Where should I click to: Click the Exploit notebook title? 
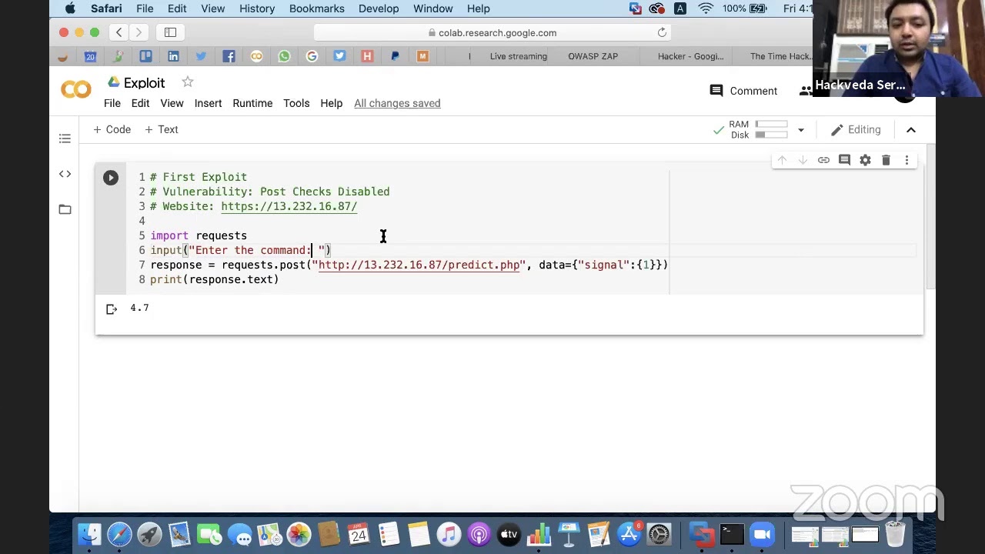pos(144,82)
